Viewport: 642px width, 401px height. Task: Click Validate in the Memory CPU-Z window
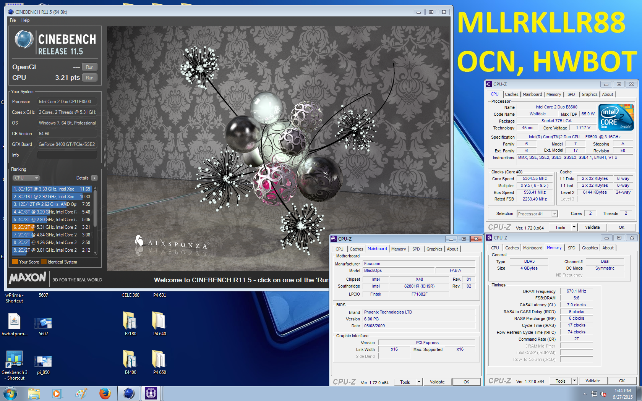[593, 381]
